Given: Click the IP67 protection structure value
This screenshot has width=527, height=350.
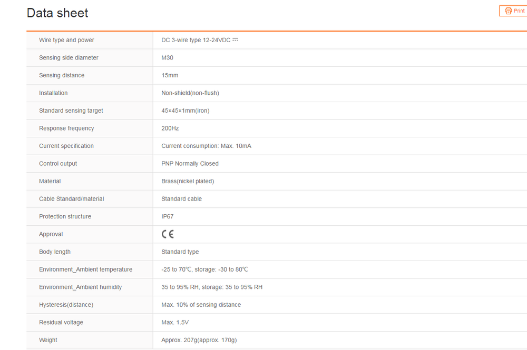Looking at the screenshot, I should [167, 216].
